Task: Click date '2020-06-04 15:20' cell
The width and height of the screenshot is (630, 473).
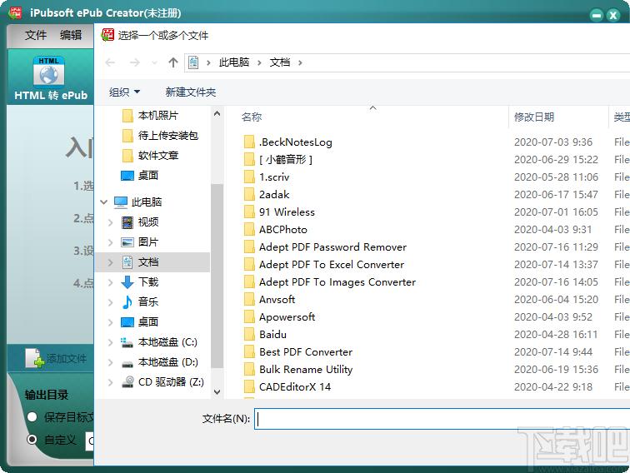Action: tap(556, 300)
